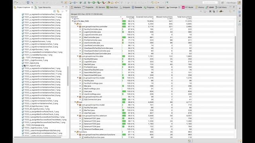The image size is (255, 143).
Task: Open the History tab
Action: [x=200, y=7]
